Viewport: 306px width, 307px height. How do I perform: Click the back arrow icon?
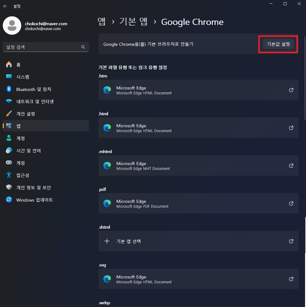[5, 6]
